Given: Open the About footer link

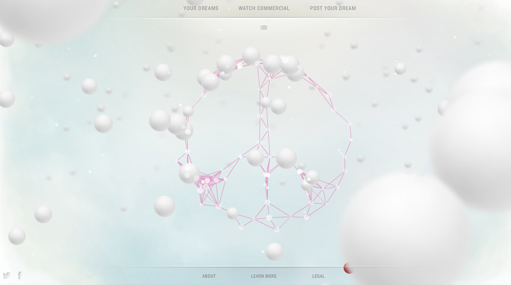Looking at the screenshot, I should click(209, 276).
